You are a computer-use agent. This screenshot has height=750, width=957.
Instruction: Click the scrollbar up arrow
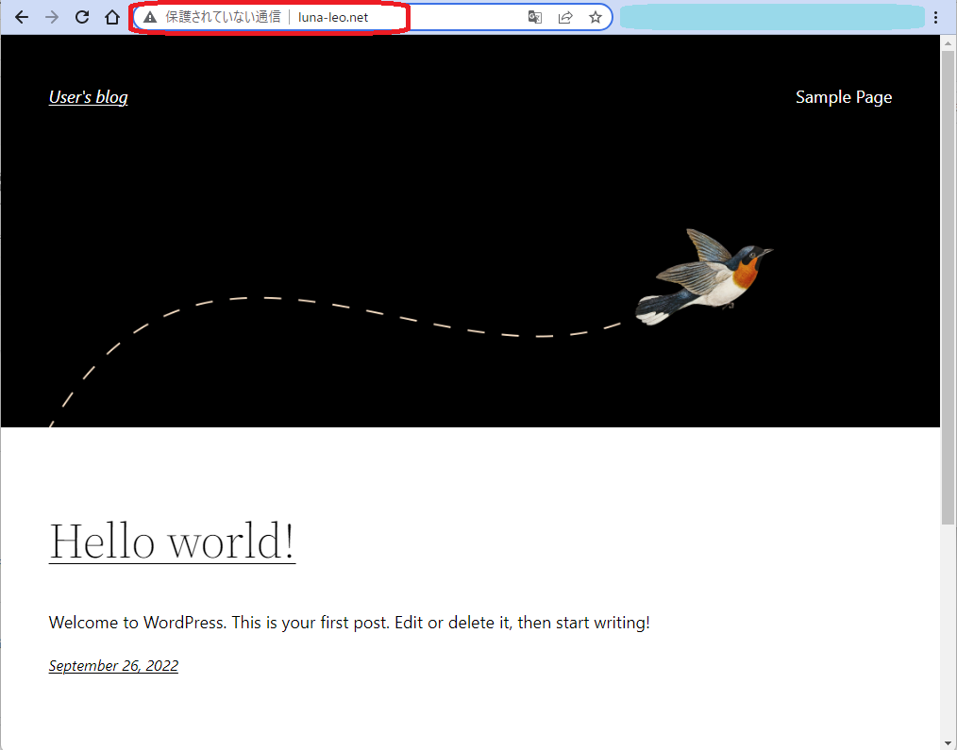click(x=948, y=42)
